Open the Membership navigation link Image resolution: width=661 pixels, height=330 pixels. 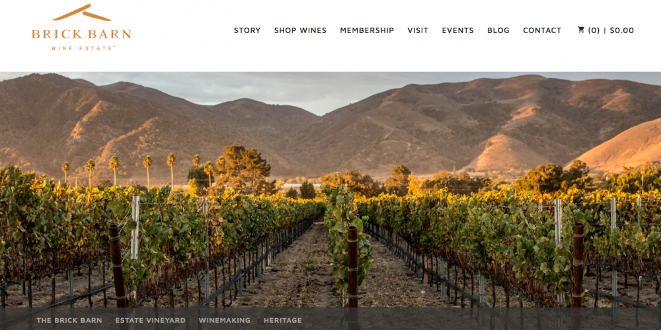pyautogui.click(x=367, y=30)
